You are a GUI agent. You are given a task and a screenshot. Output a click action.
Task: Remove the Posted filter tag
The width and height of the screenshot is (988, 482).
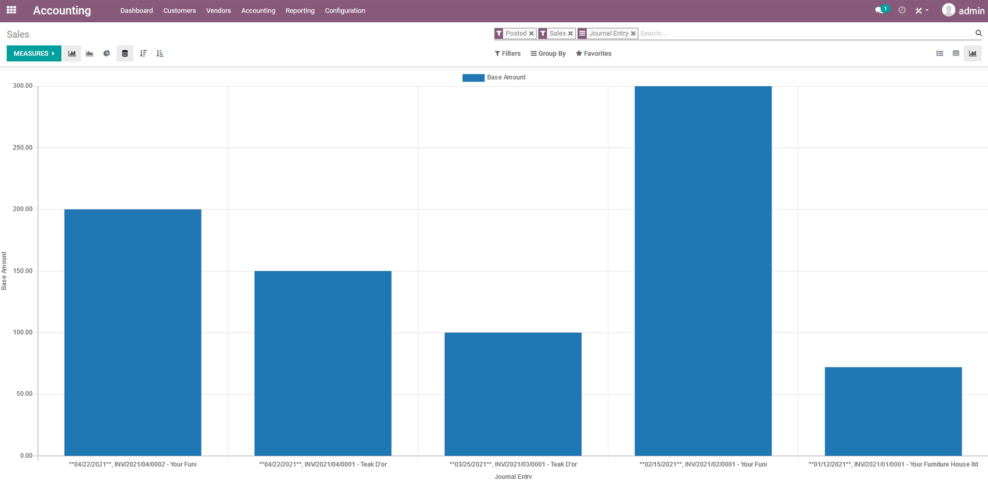coord(531,34)
